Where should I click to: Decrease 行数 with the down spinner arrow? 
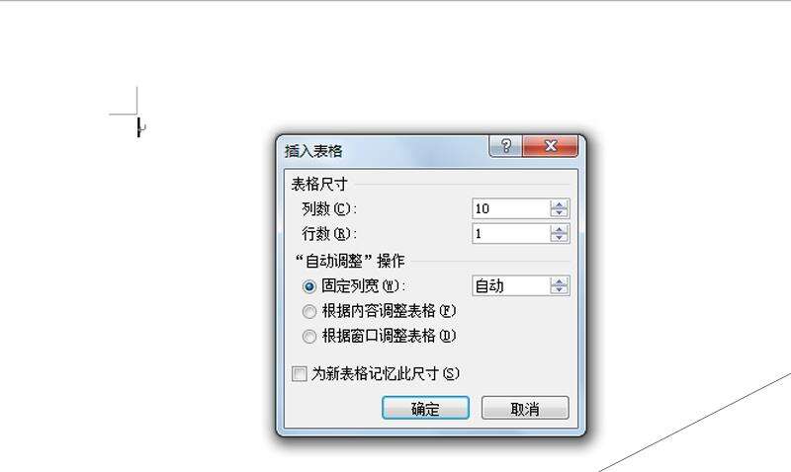tap(559, 238)
